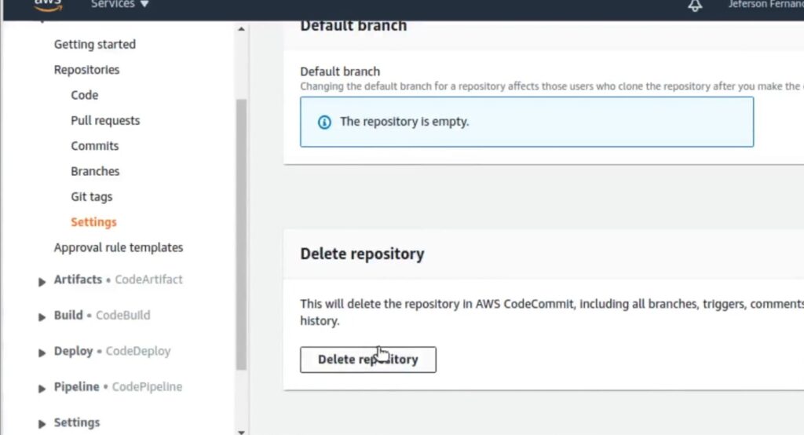
Task: Click sidebar scroll down arrow
Action: tap(241, 432)
